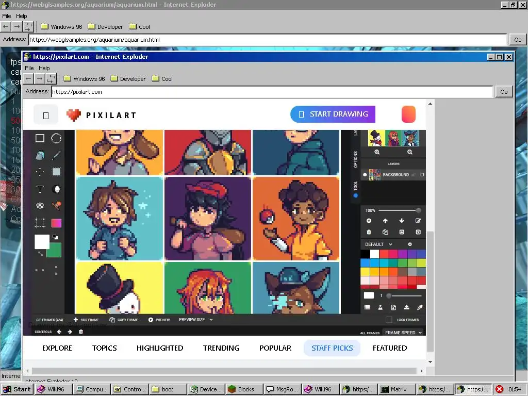Choose the Text tool
This screenshot has height=396, width=528.
click(x=40, y=189)
